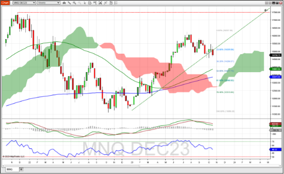Click the blue RSI value marker 46.12

point(276,150)
